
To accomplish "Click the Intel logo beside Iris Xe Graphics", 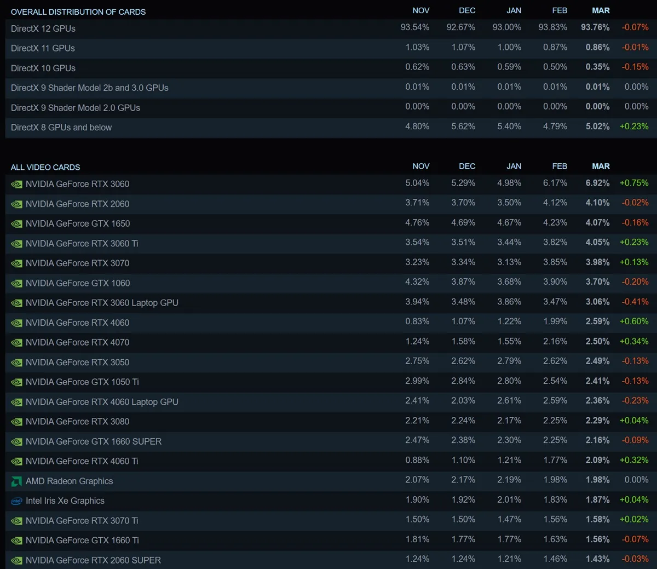I will [x=16, y=501].
